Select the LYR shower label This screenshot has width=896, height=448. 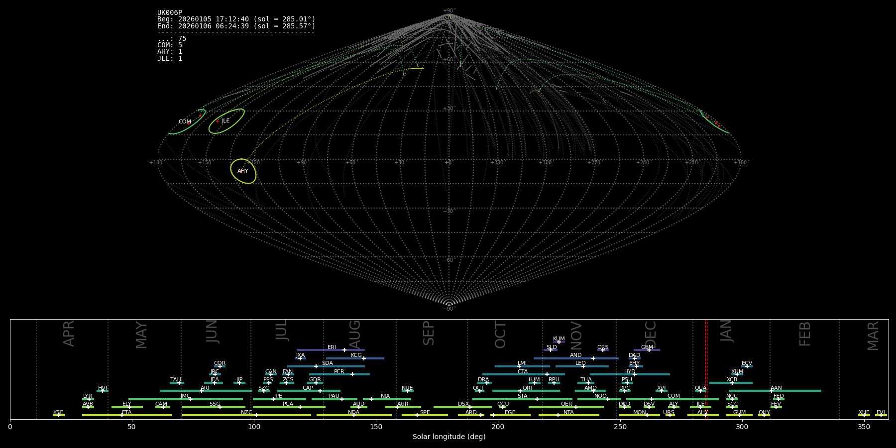tap(88, 396)
